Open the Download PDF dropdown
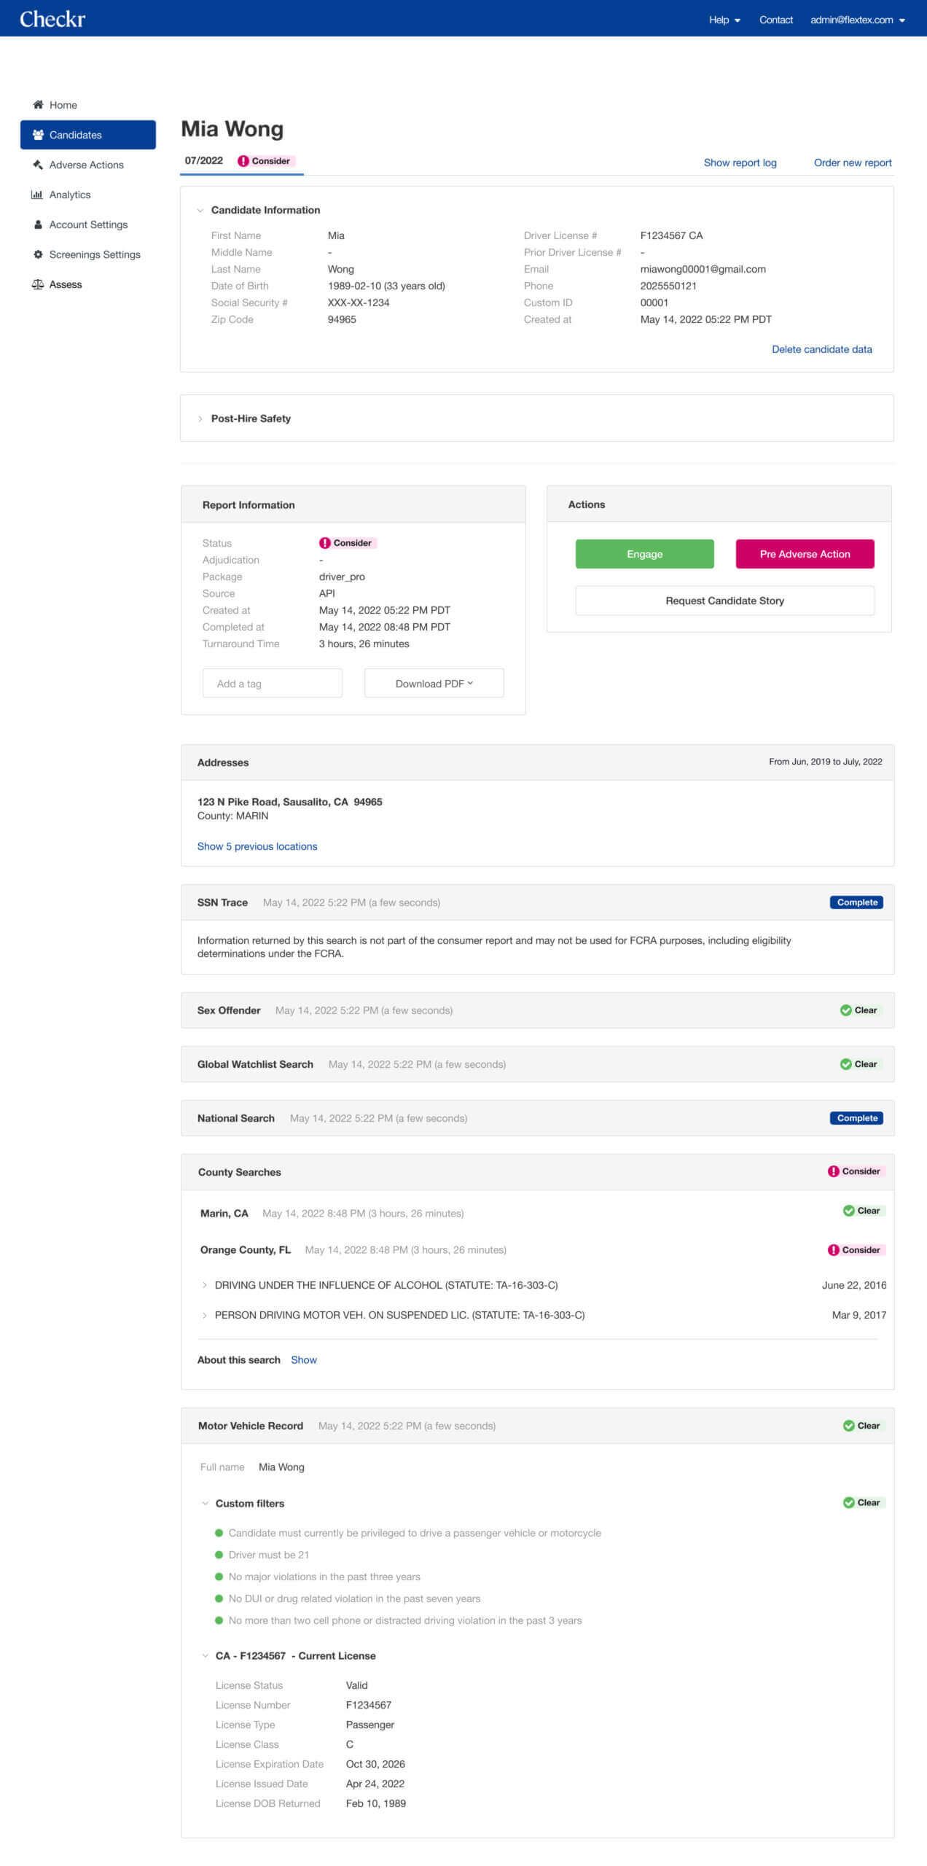The width and height of the screenshot is (927, 1866). point(434,683)
